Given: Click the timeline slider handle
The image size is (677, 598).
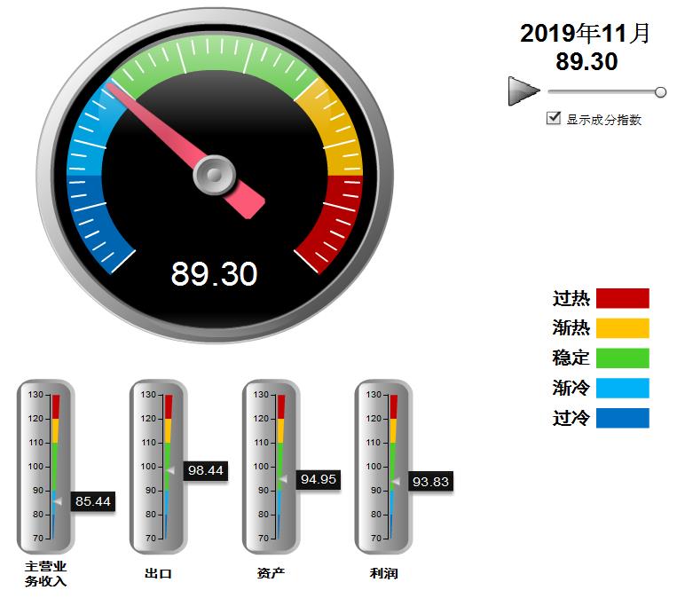Looking at the screenshot, I should (x=660, y=92).
